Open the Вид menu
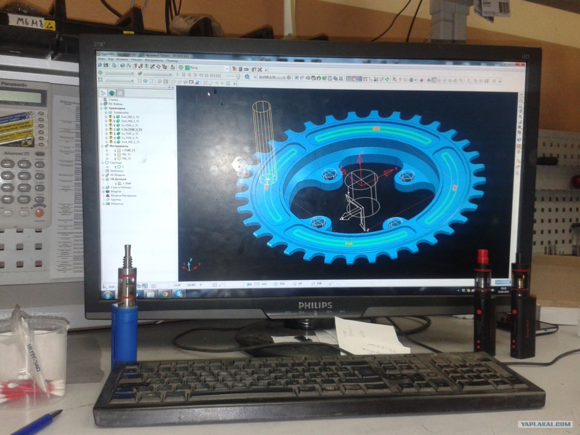Image resolution: width=580 pixels, height=435 pixels. pos(111,59)
